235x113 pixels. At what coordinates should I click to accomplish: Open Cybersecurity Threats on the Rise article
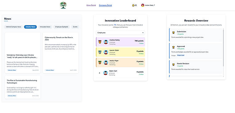[x=61, y=53]
